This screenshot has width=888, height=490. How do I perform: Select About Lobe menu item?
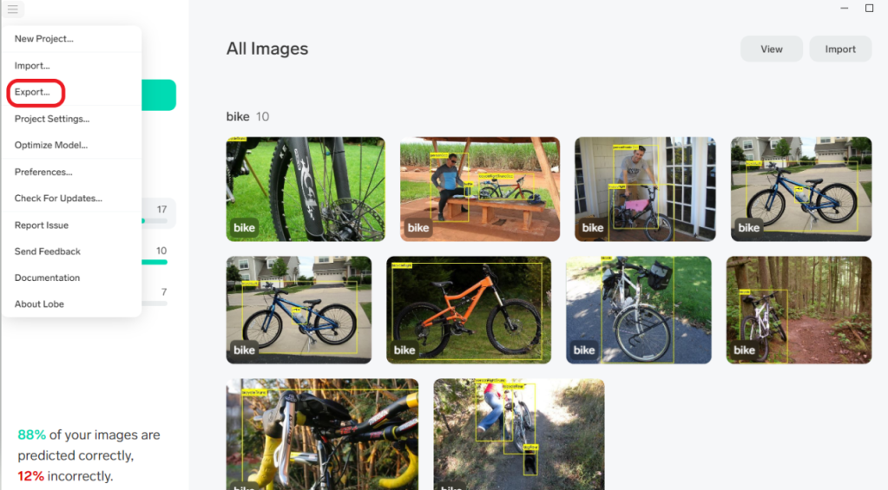[39, 304]
